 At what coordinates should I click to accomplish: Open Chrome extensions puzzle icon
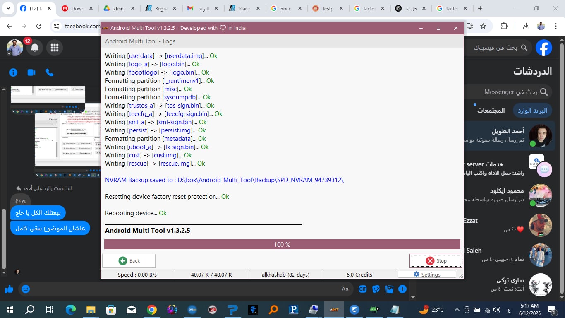pyautogui.click(x=504, y=26)
